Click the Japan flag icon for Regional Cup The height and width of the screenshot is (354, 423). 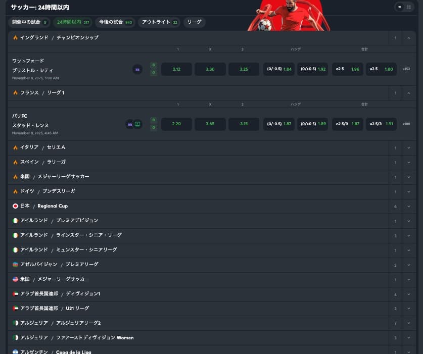coord(15,206)
